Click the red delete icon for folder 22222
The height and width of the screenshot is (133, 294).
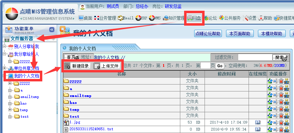click(x=281, y=81)
